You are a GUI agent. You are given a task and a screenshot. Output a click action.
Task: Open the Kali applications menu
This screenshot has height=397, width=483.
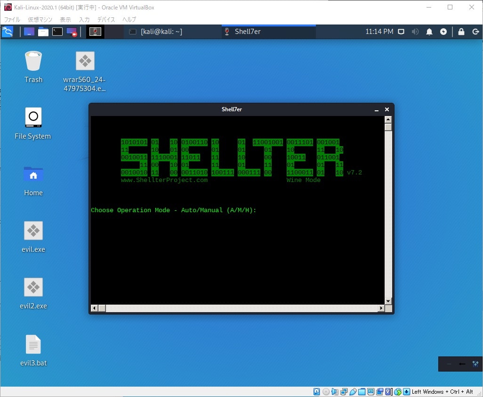pyautogui.click(x=8, y=32)
